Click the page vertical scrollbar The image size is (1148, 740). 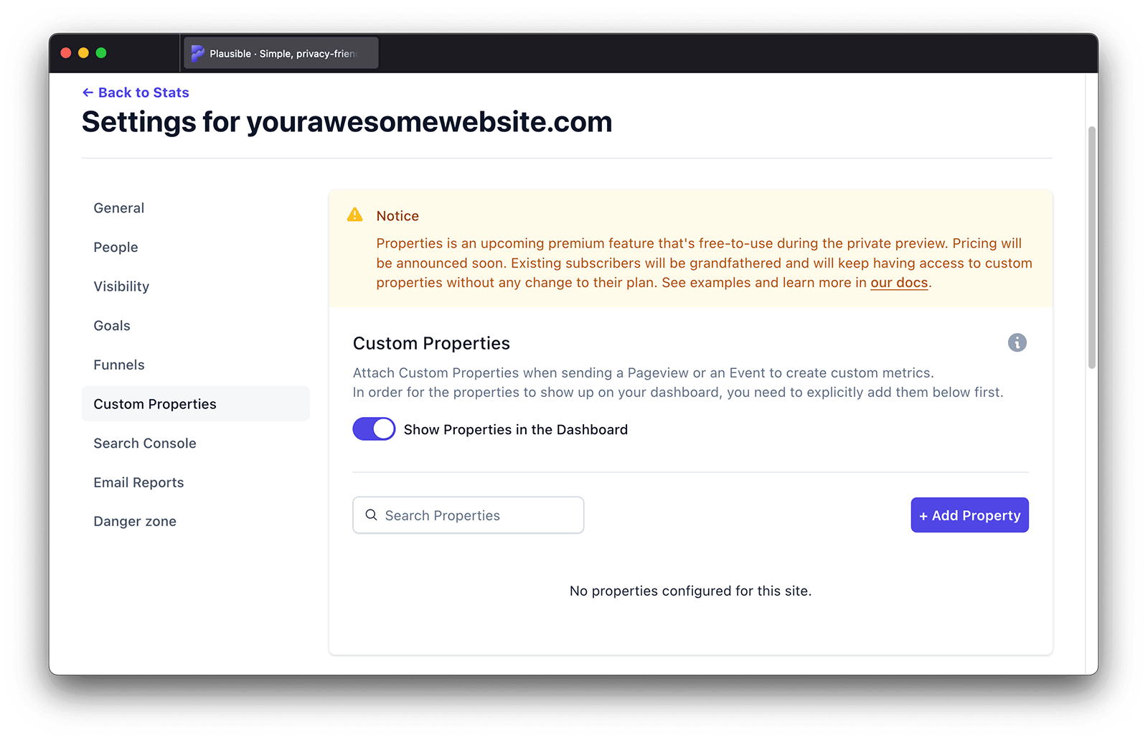(1092, 248)
